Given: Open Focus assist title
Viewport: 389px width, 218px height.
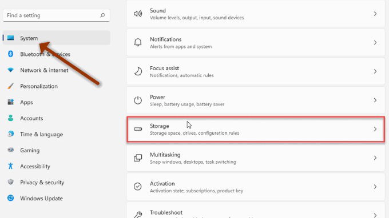Looking at the screenshot, I should (x=165, y=68).
